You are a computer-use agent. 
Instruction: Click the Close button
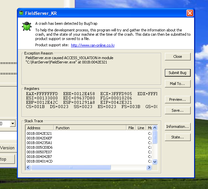177,57
